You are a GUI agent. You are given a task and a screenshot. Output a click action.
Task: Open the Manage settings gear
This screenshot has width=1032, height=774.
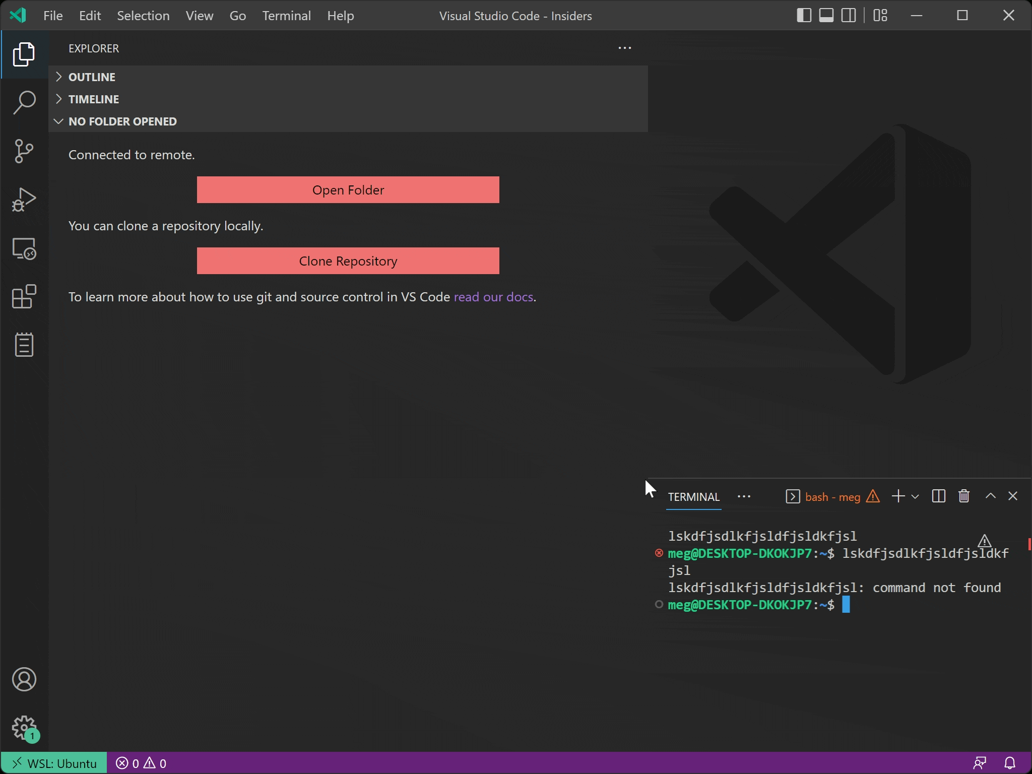24,728
